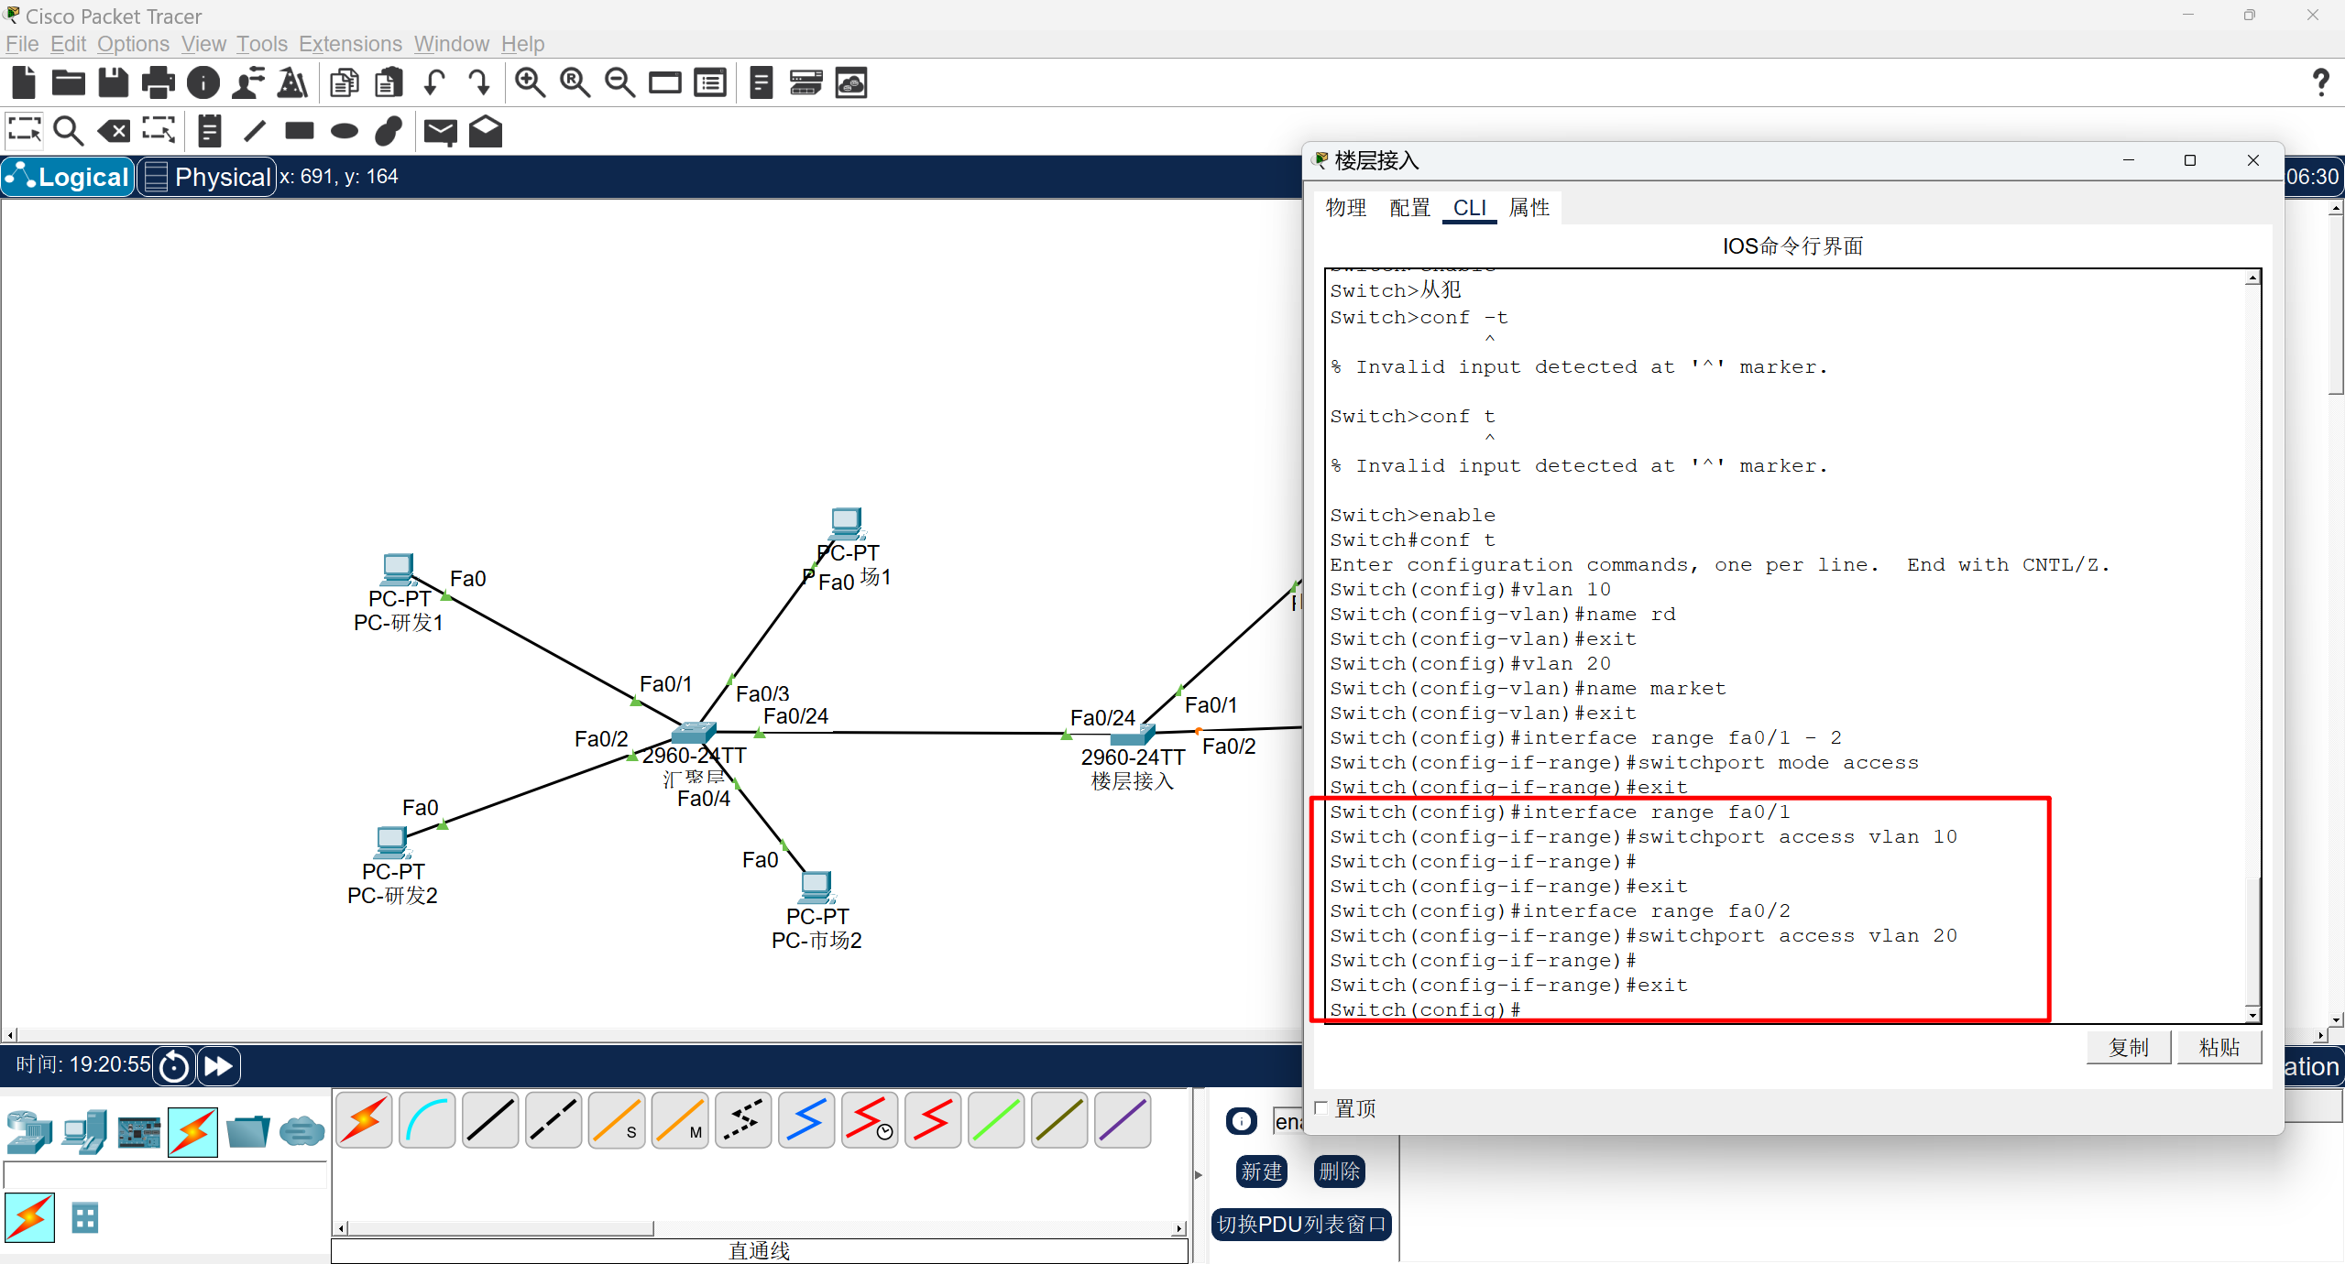Click the PC-研发1 computer on the canvas
Screen dimensions: 2345x1264
pyautogui.click(x=398, y=570)
